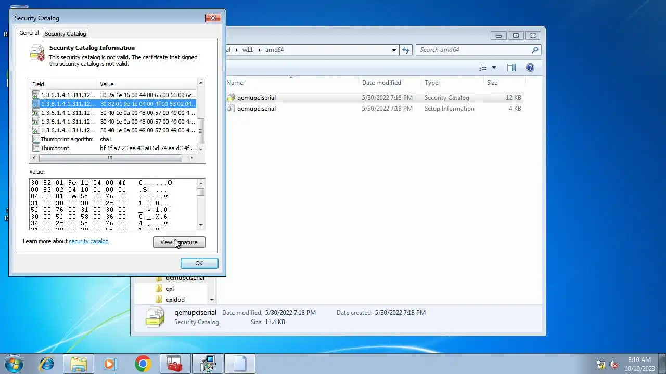Expand the arrow between w11 and amd64
The height and width of the screenshot is (374, 666).
(259, 50)
